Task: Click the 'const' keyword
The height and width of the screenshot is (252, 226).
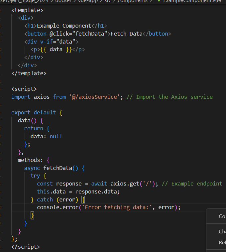Action: tap(45, 184)
